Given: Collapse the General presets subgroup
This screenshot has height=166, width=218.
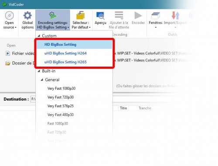Looking at the screenshot, I should click(42, 80).
